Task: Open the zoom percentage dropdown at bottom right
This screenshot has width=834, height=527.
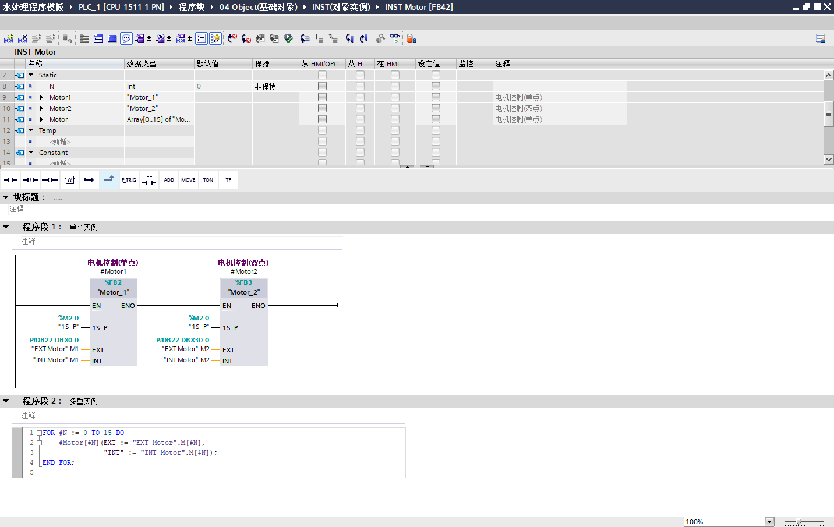Action: (769, 521)
